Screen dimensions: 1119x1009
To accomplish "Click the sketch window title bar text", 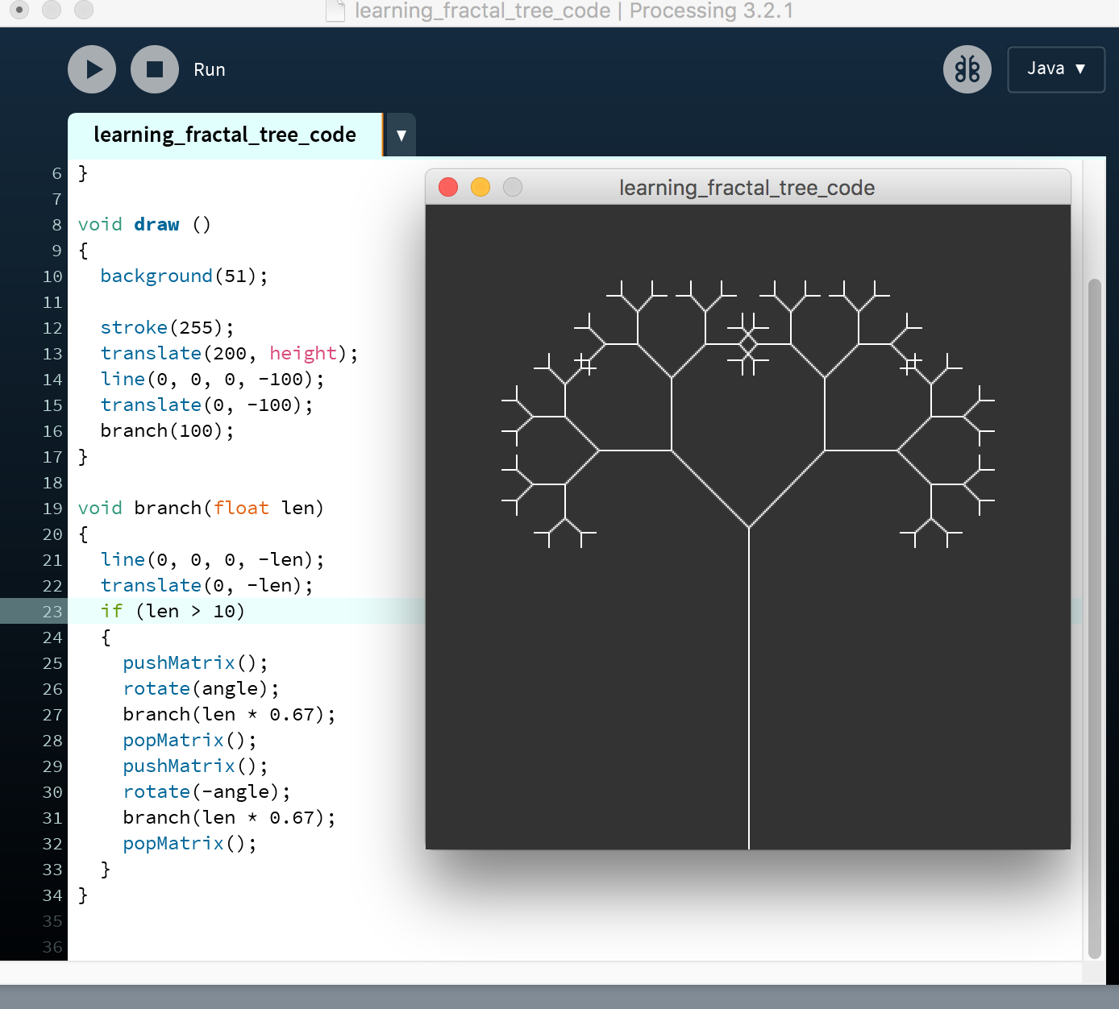I will pos(747,188).
